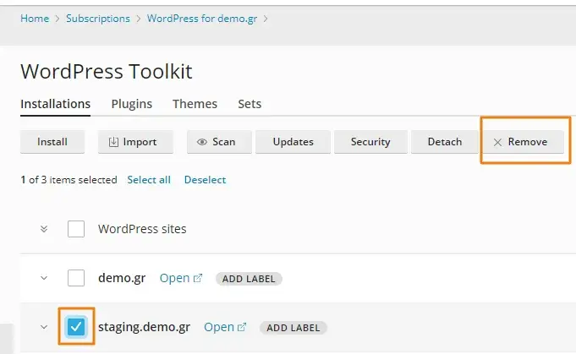Image resolution: width=576 pixels, height=354 pixels.
Task: Click the Detach button
Action: (445, 142)
